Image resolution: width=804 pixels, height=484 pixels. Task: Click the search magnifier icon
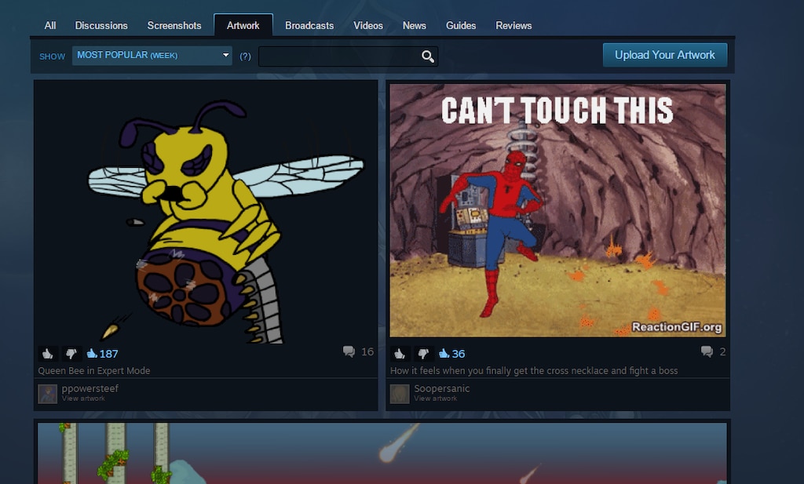[x=428, y=56]
